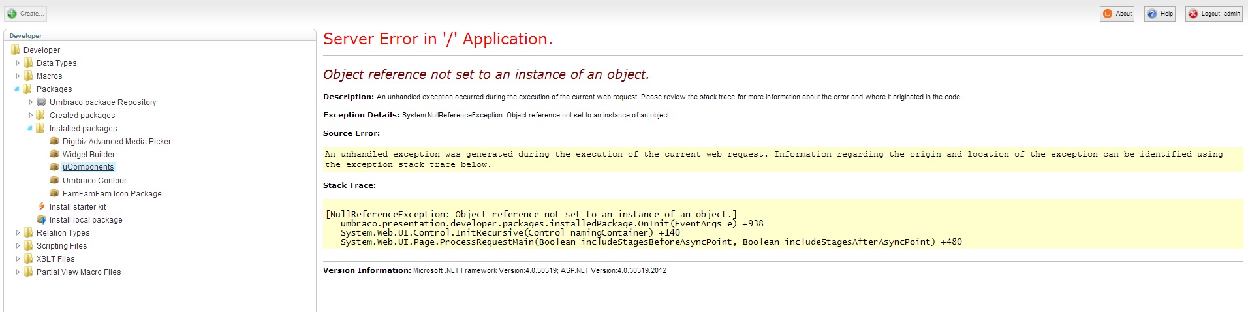The width and height of the screenshot is (1248, 312).
Task: Click the Install local package icon
Action: [x=41, y=219]
